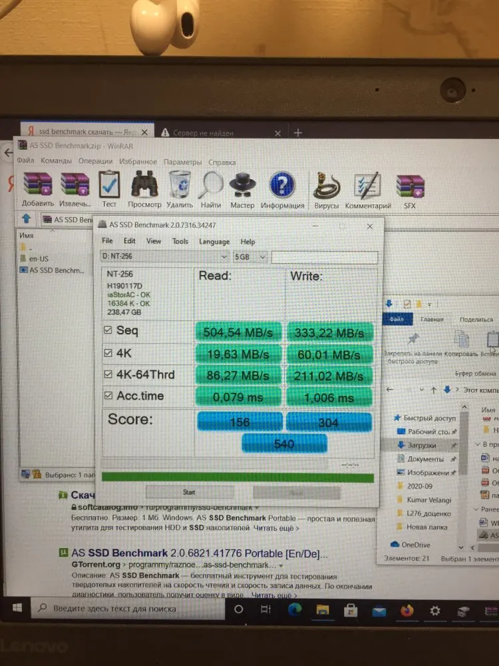499x666 pixels.
Task: Open Microsoft Store from the taskbar
Action: [x=351, y=611]
